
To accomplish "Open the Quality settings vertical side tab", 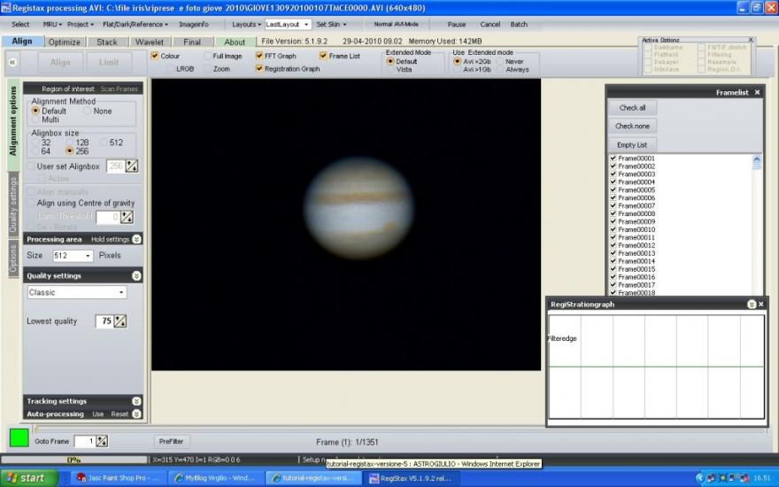I will pos(13,205).
